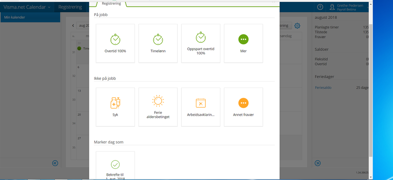Click the 'Planlagte timer' summary row
Viewport: 393px width, 180px height.
click(341, 27)
